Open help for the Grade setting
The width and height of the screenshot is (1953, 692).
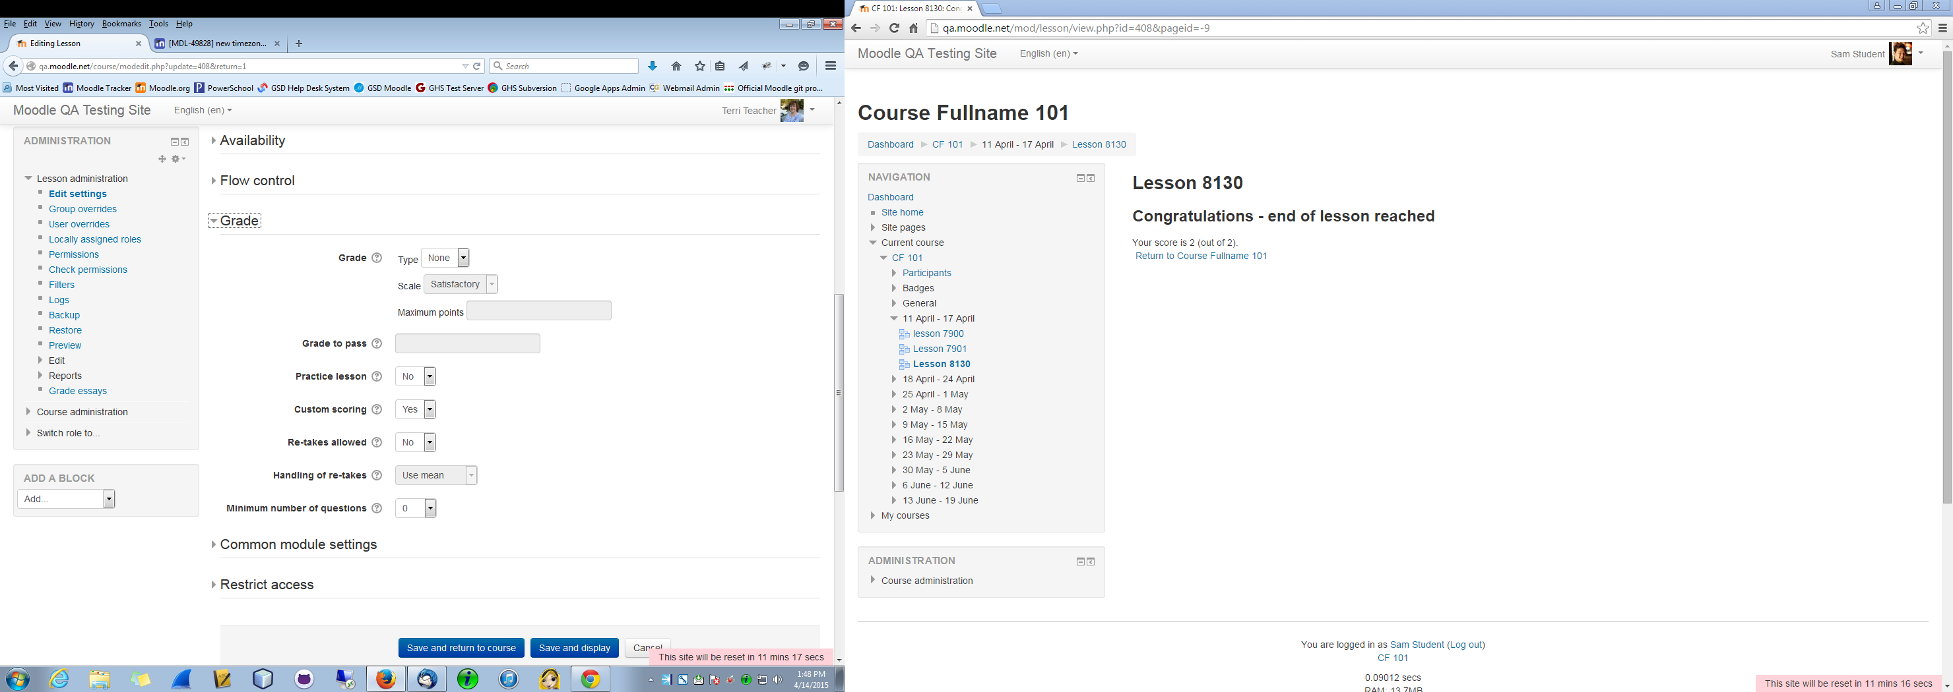coord(377,258)
